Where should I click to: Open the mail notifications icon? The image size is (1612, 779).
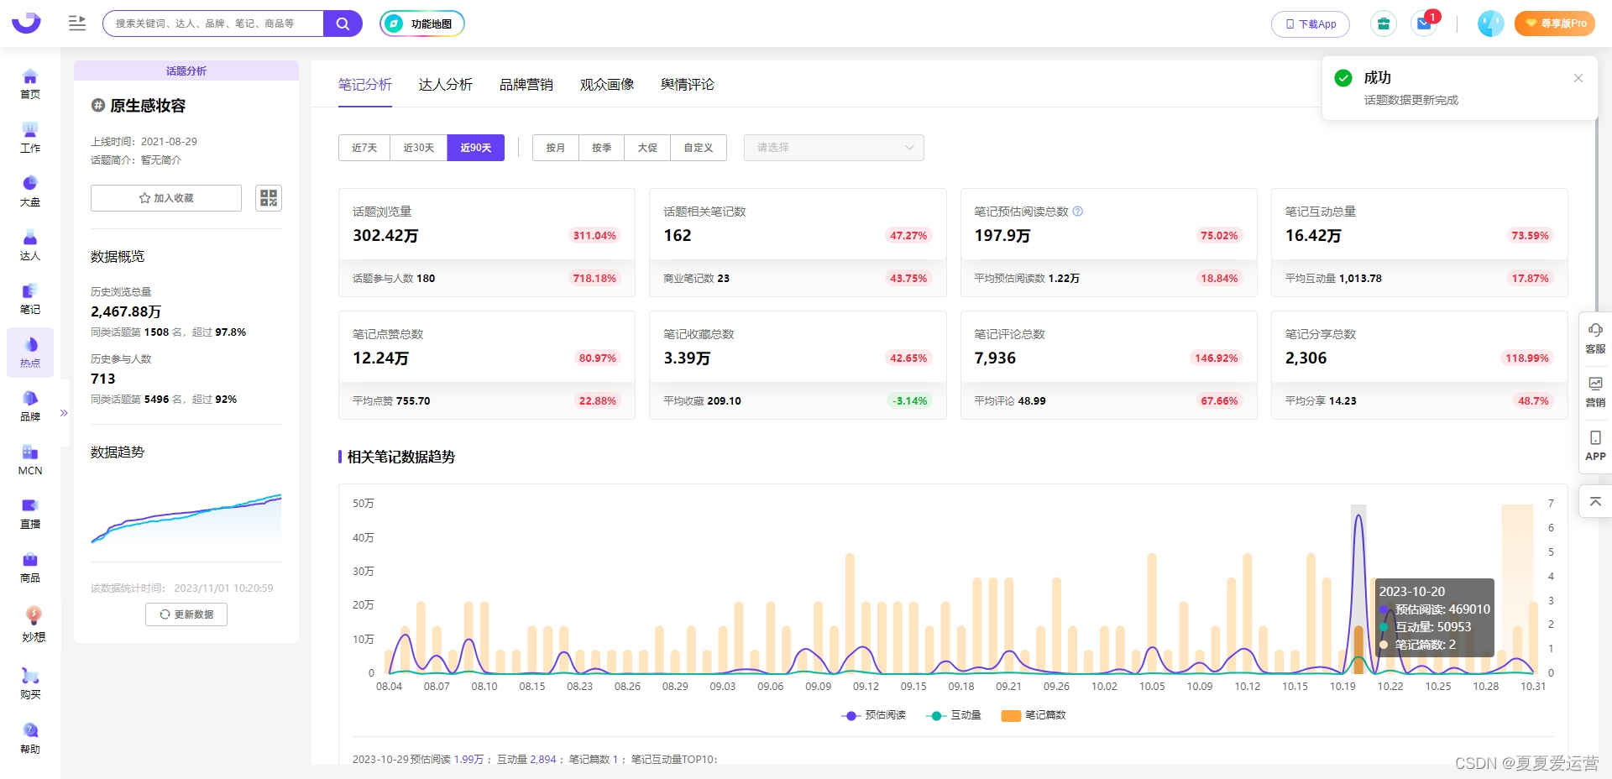(x=1425, y=24)
